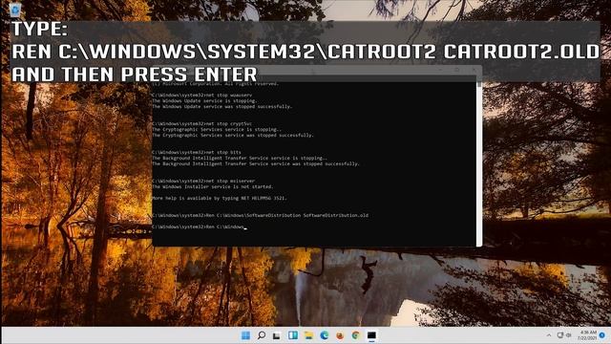Launch Firefox from the taskbar
611x344 pixels.
[340, 335]
